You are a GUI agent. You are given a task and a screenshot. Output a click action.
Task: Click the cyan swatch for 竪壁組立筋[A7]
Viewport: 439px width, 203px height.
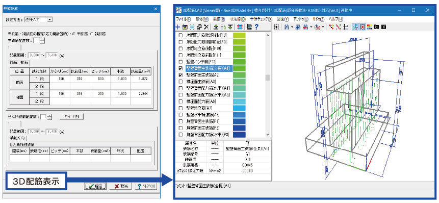point(239,108)
